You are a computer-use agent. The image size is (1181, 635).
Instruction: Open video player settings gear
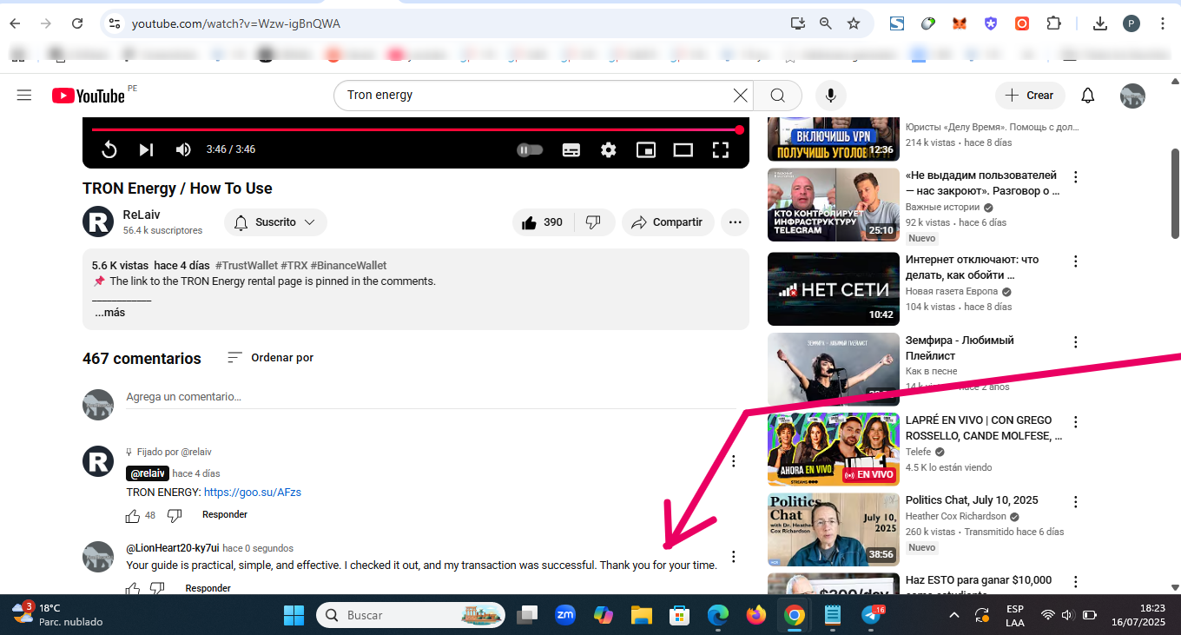(608, 149)
